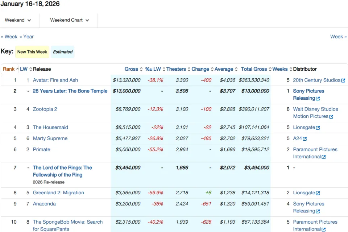Image resolution: width=348 pixels, height=232 pixels.
Task: Go to next Week link
Action: click(x=338, y=37)
